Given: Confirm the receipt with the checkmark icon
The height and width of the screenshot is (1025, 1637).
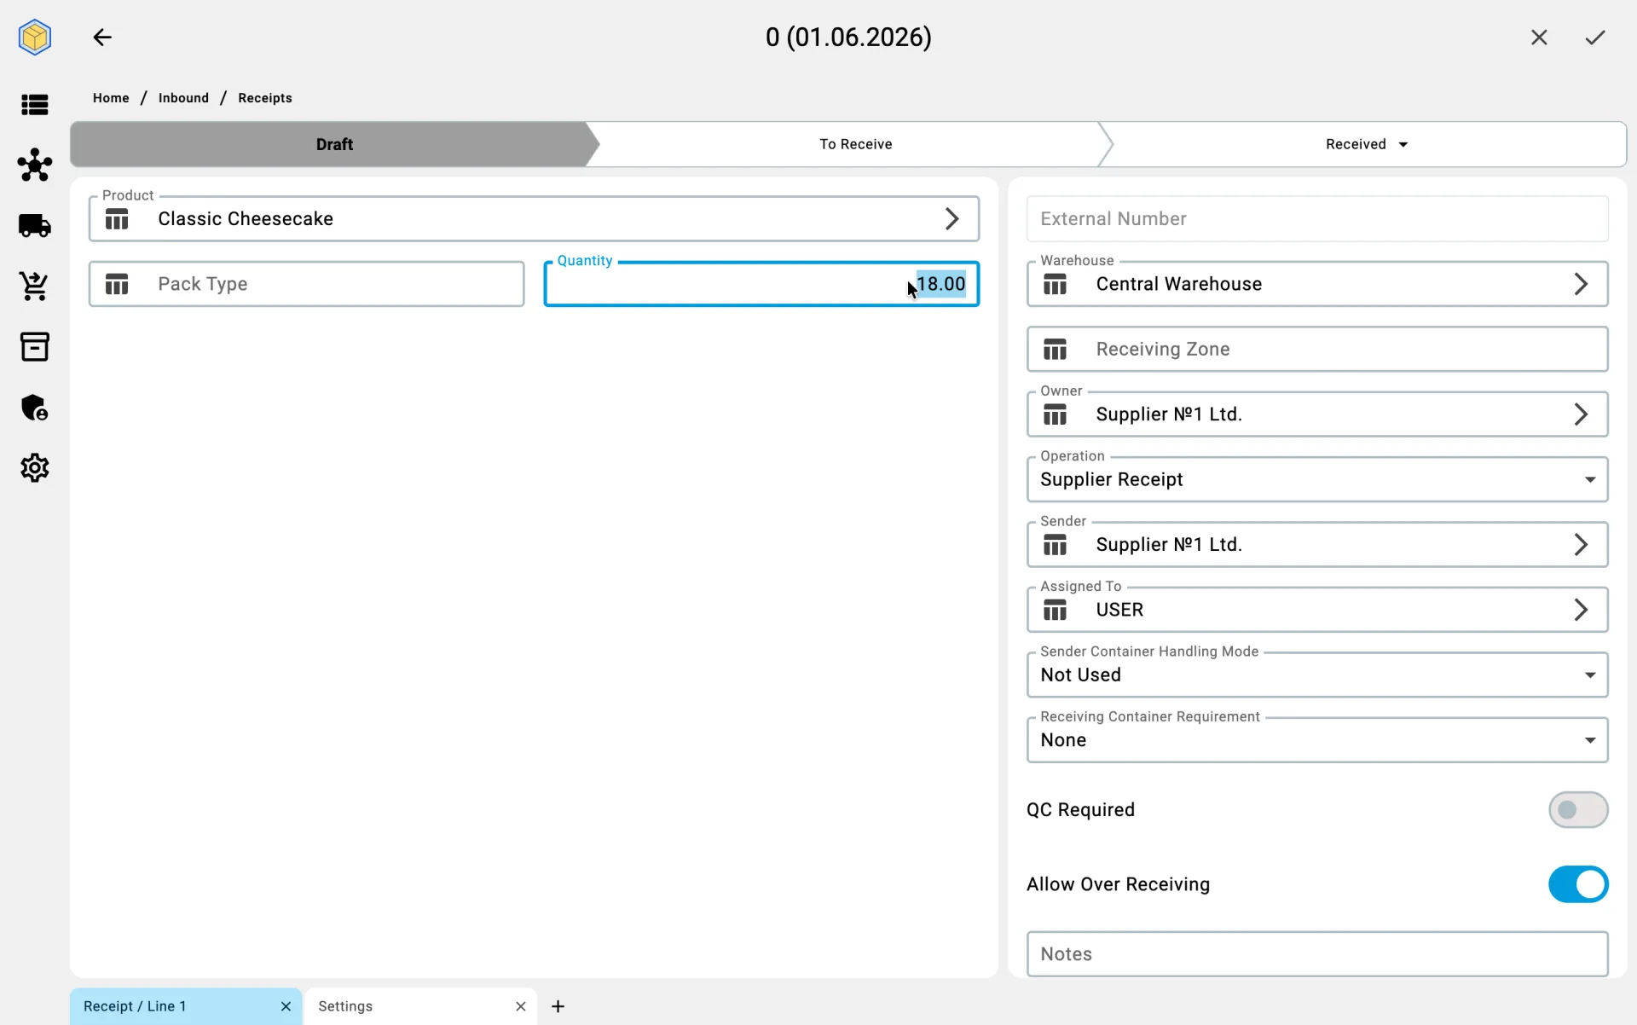Looking at the screenshot, I should pyautogui.click(x=1595, y=38).
